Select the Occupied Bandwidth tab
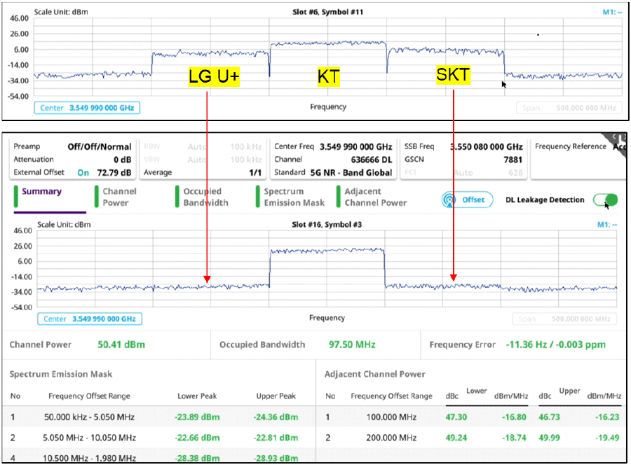The image size is (631, 465). (205, 197)
